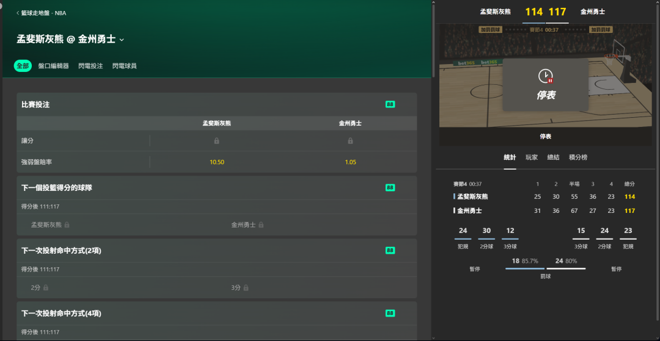Image resolution: width=660 pixels, height=341 pixels.
Task: Click the 半場 column header
Action: pos(574,184)
